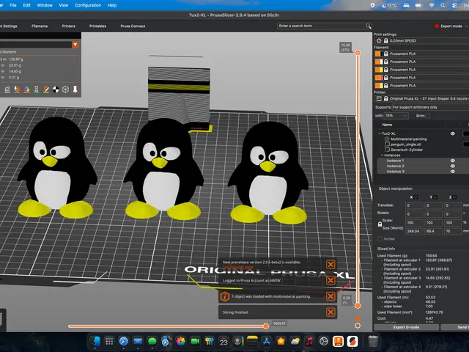
Task: Open Photos app from the dock
Action: coord(180,341)
